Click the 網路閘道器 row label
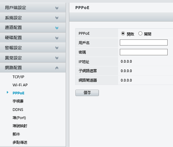The height and width of the screenshot is (147, 173). pos(88,80)
